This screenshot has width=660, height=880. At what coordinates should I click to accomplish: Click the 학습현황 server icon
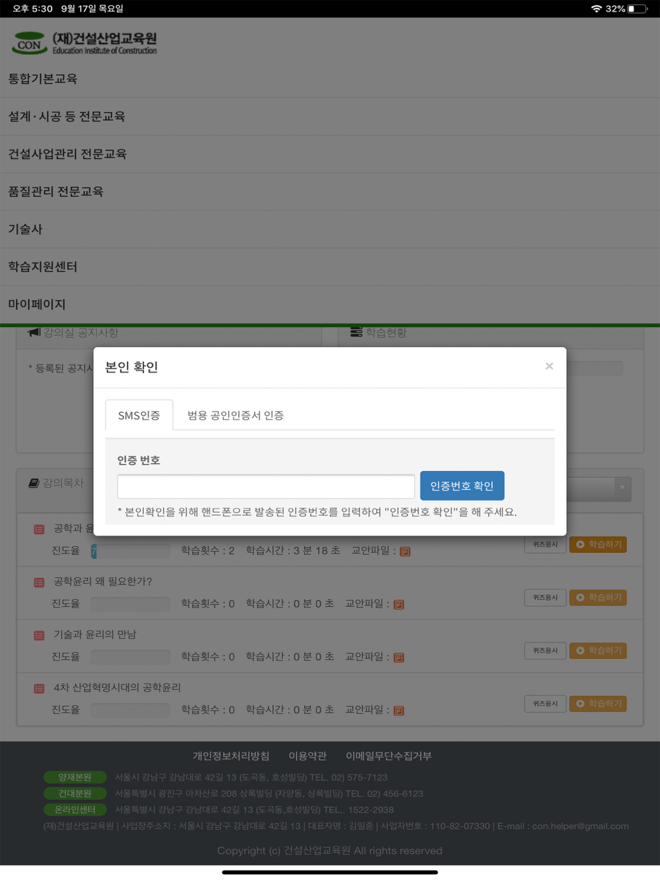click(356, 332)
